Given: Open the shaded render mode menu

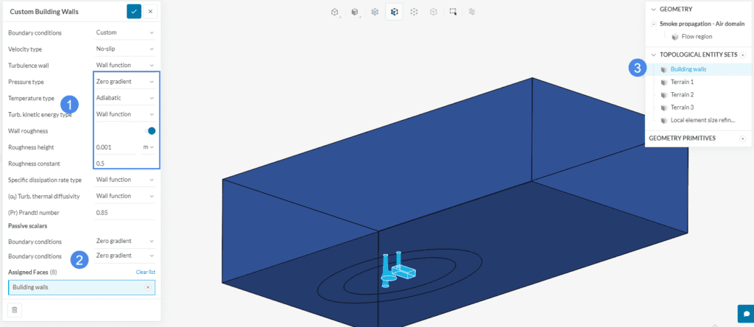Looking at the screenshot, I should (x=355, y=12).
